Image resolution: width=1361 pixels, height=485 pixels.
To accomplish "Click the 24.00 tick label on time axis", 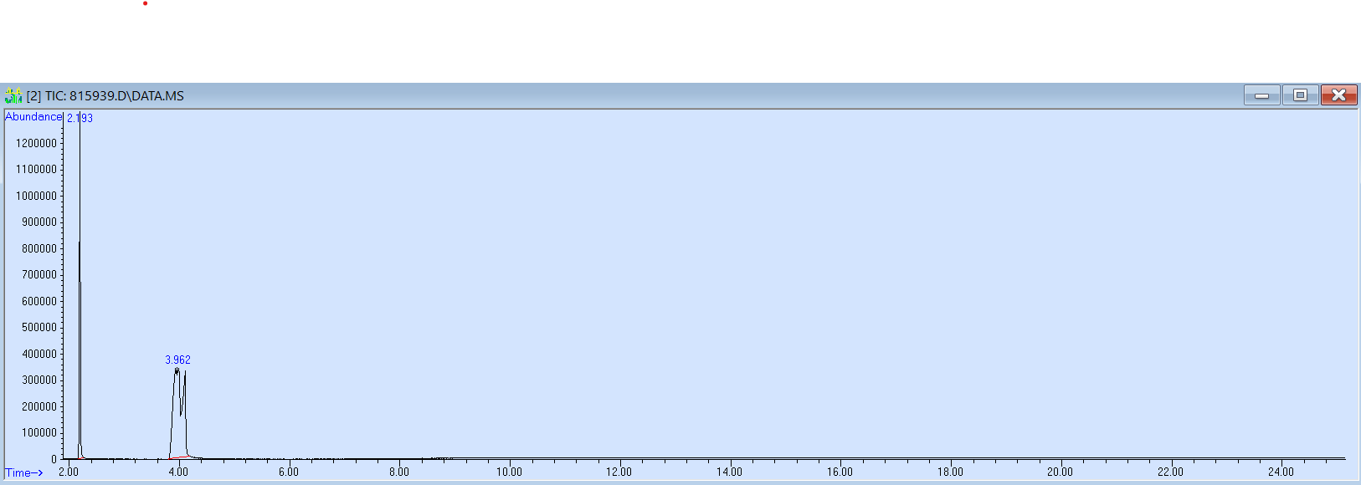I will [1281, 472].
